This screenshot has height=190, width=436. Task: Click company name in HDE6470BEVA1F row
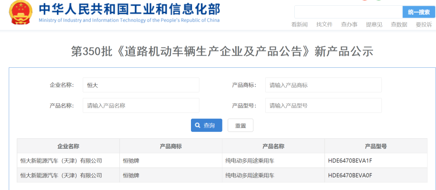coord(61,161)
